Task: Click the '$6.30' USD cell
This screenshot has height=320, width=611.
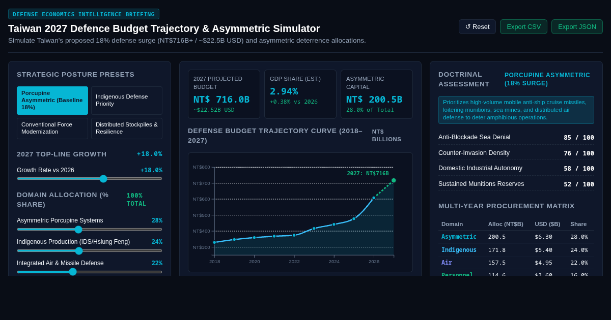Action: click(x=543, y=237)
